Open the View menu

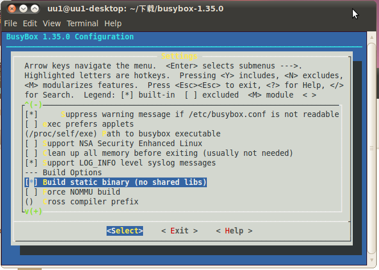(x=51, y=23)
